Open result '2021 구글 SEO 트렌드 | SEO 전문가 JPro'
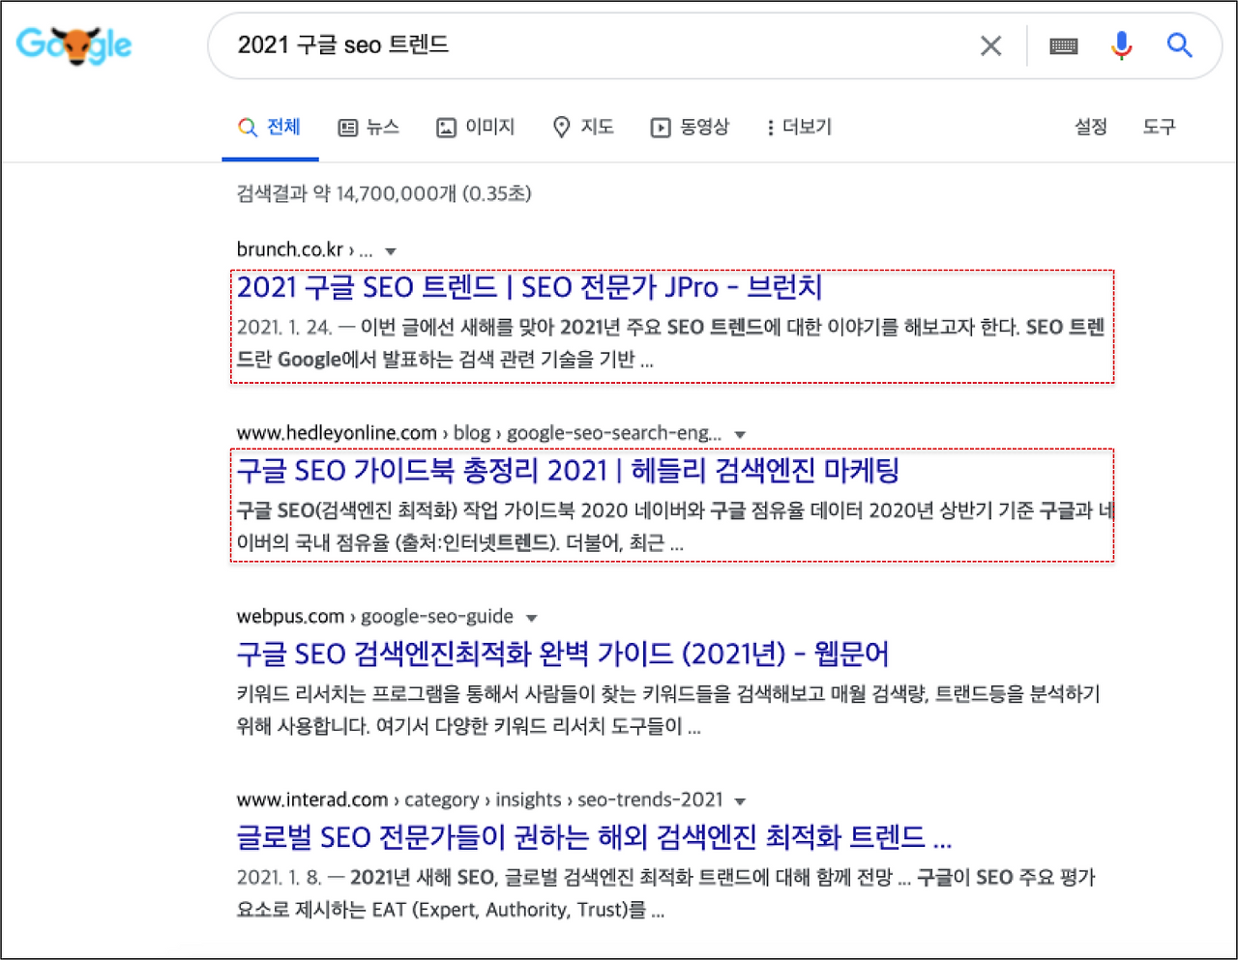This screenshot has width=1238, height=960. click(x=529, y=287)
